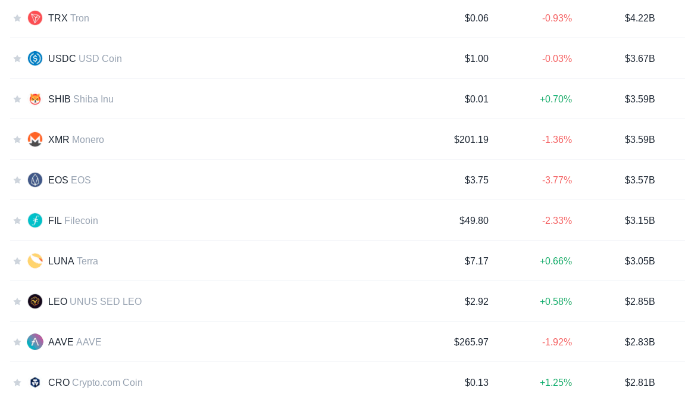685x396 pixels.
Task: Open the CRO Crypto.com Coin link
Action: pos(95,382)
